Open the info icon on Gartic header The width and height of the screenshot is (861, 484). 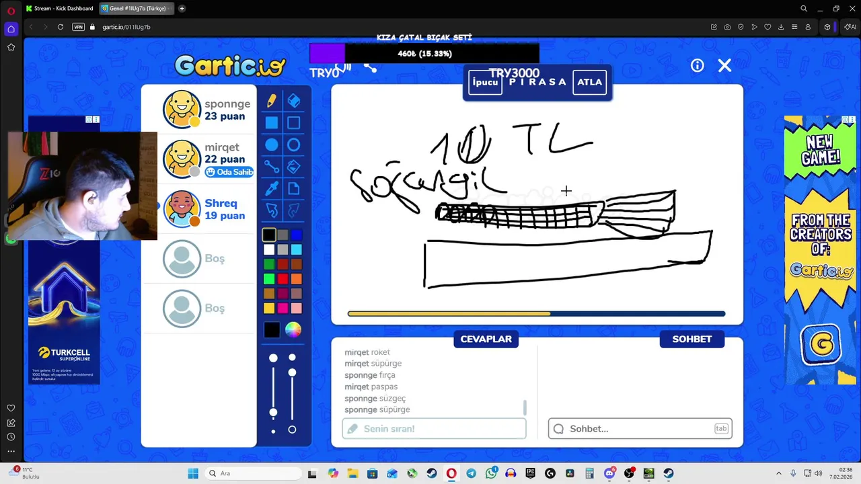(697, 65)
